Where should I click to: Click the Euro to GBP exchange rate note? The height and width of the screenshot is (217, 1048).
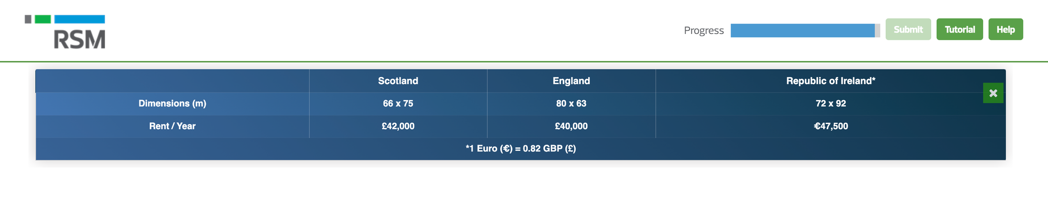(x=521, y=149)
